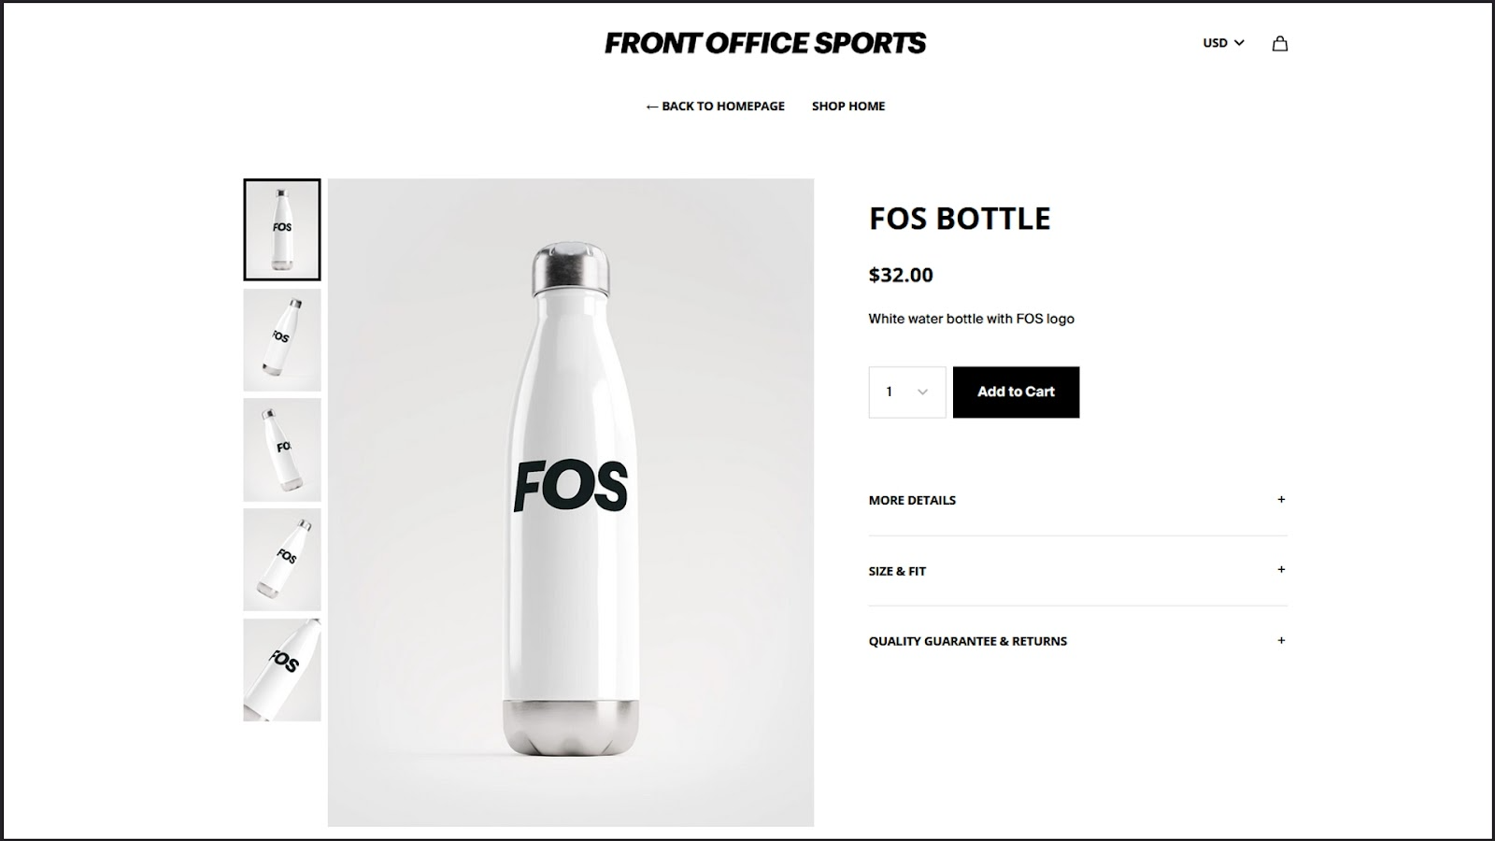
Task: Click plus icon beside Size & Fit
Action: [x=1281, y=570]
